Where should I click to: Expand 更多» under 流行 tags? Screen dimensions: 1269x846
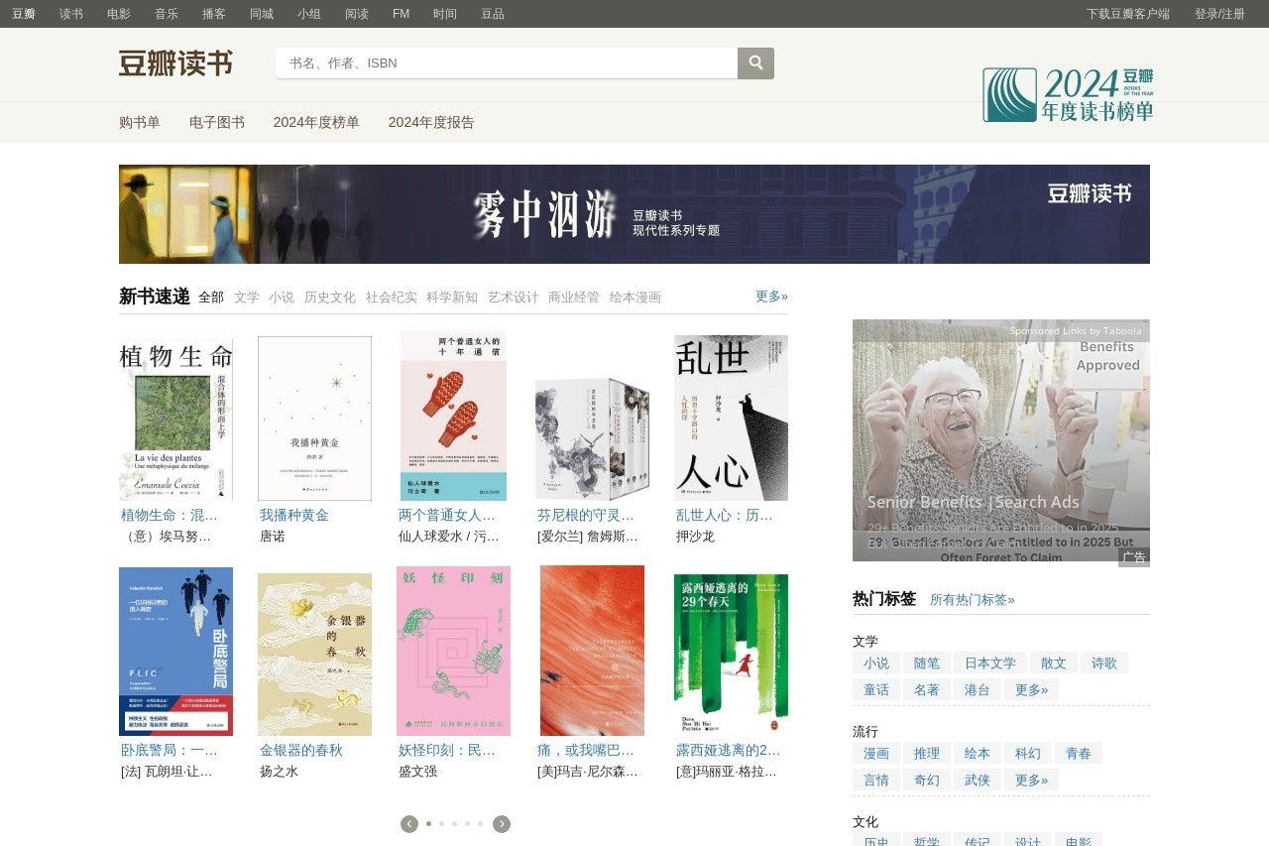[1032, 780]
